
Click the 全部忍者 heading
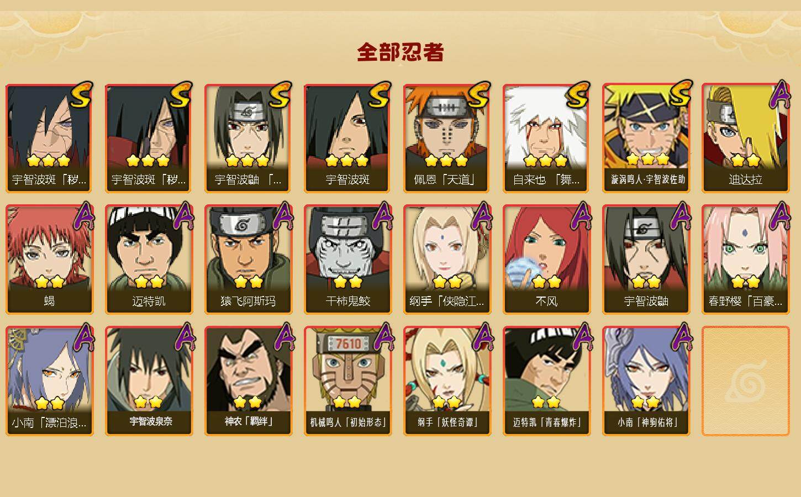coord(400,52)
